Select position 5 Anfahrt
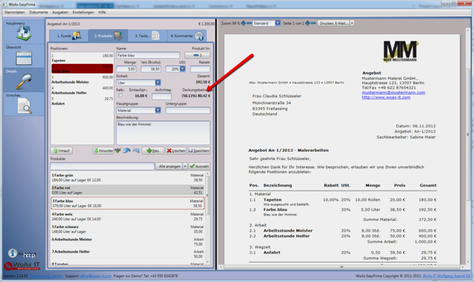 point(82,101)
